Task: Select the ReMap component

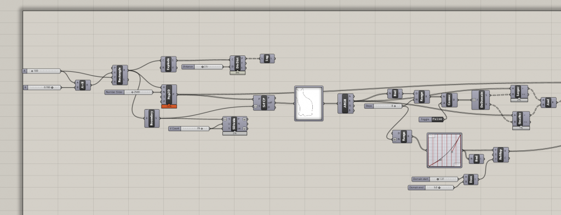Action: click(501, 155)
